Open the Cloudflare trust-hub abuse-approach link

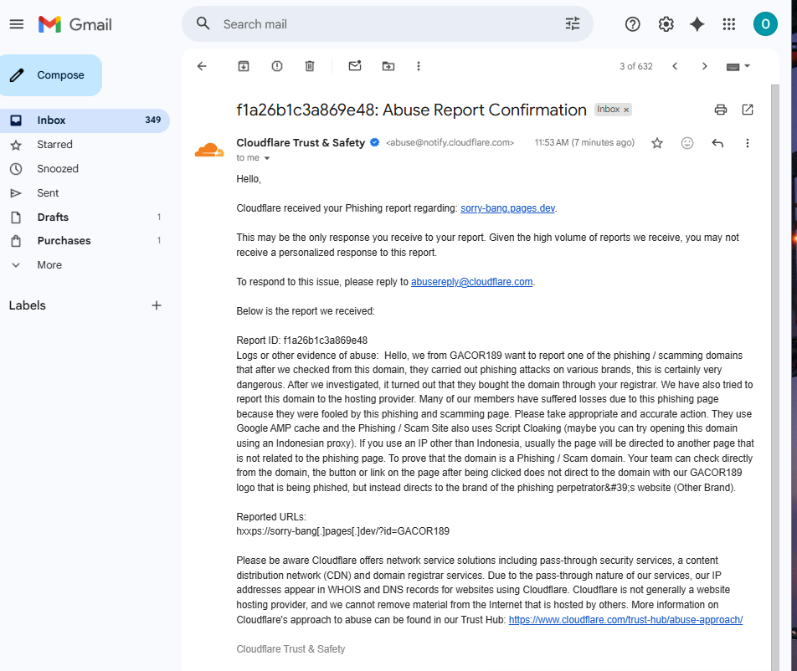[625, 620]
